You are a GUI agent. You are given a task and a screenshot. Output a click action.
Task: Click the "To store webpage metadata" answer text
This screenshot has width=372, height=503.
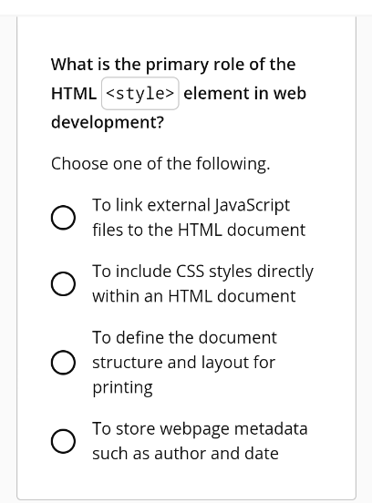[200, 429]
